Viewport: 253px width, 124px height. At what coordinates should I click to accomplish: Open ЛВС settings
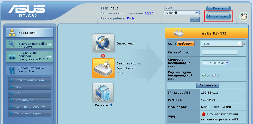30,87
